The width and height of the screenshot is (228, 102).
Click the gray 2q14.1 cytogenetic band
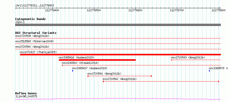coord(118,25)
